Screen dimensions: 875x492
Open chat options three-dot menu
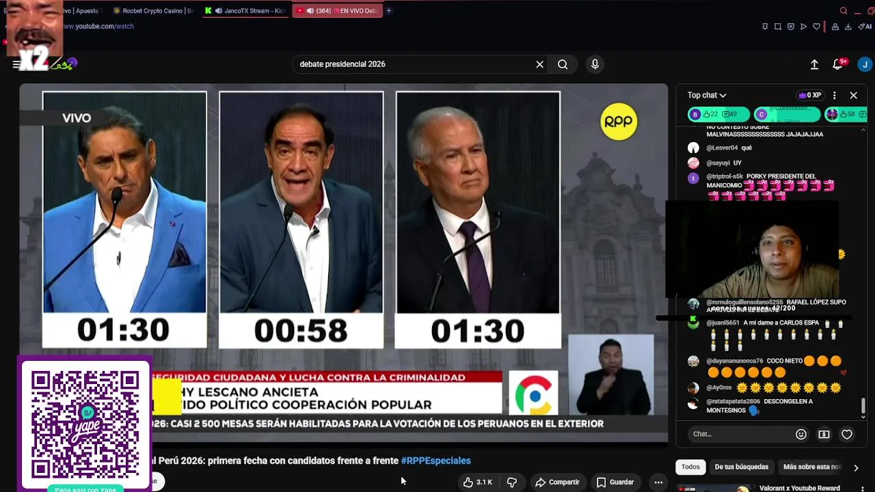pyautogui.click(x=834, y=95)
